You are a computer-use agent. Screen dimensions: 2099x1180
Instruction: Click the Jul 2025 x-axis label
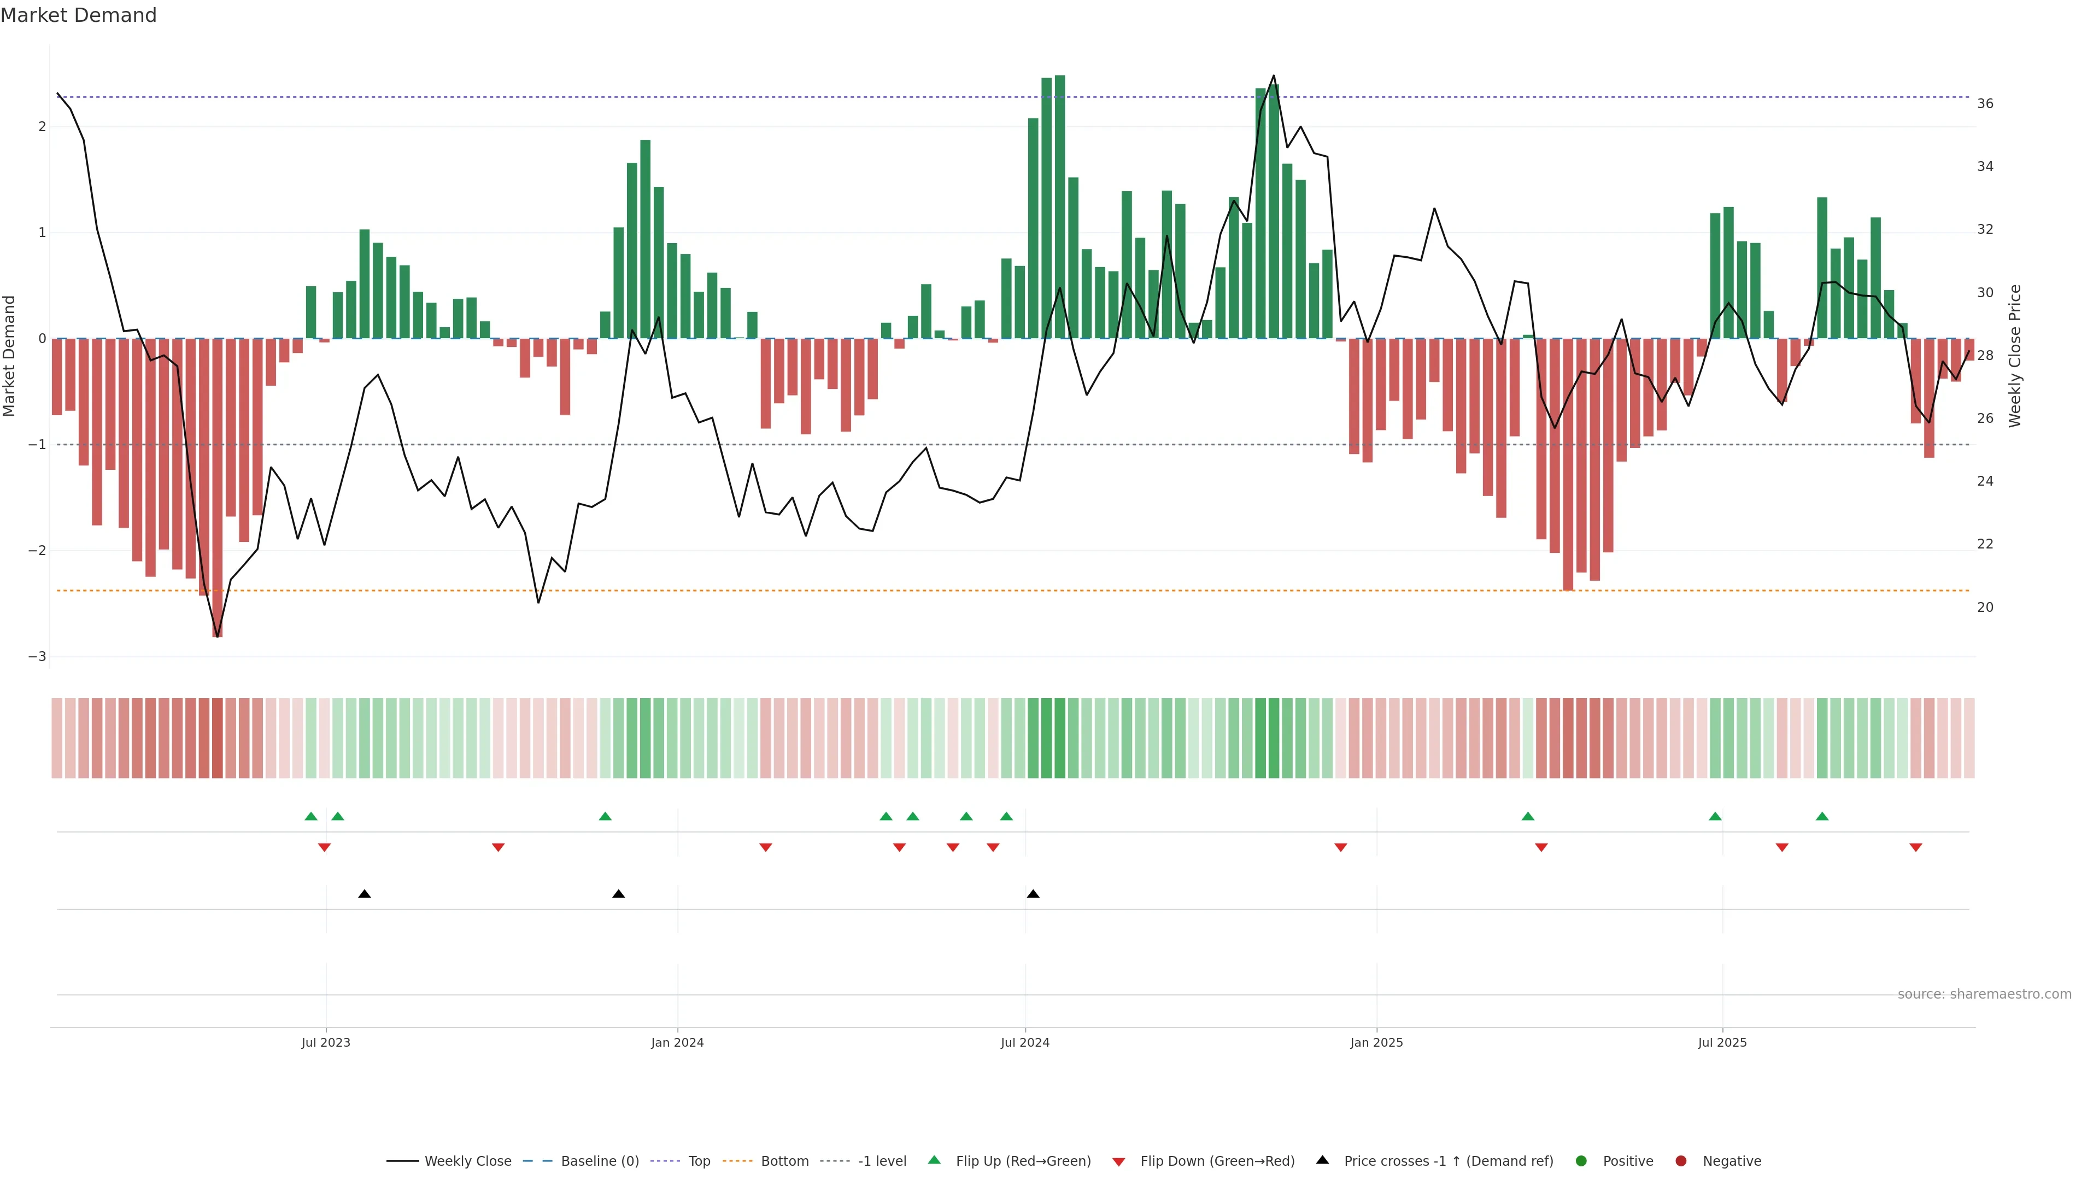pyautogui.click(x=1722, y=1043)
